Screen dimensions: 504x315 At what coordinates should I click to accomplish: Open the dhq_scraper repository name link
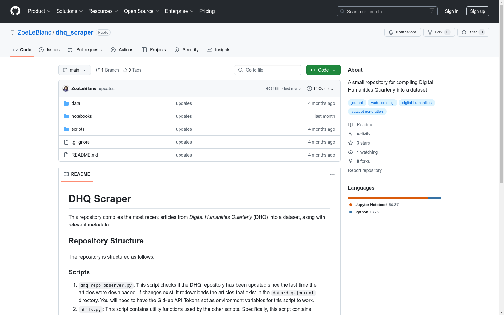74,32
